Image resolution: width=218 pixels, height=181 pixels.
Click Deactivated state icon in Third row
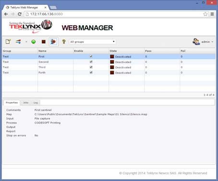point(112,67)
